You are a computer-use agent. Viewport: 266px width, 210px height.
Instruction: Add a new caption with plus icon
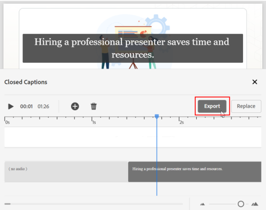tap(75, 106)
